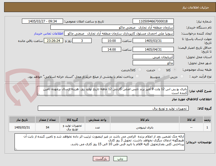216x166 pixels.
Task: Click the ردیف column header
Action: [207, 120]
